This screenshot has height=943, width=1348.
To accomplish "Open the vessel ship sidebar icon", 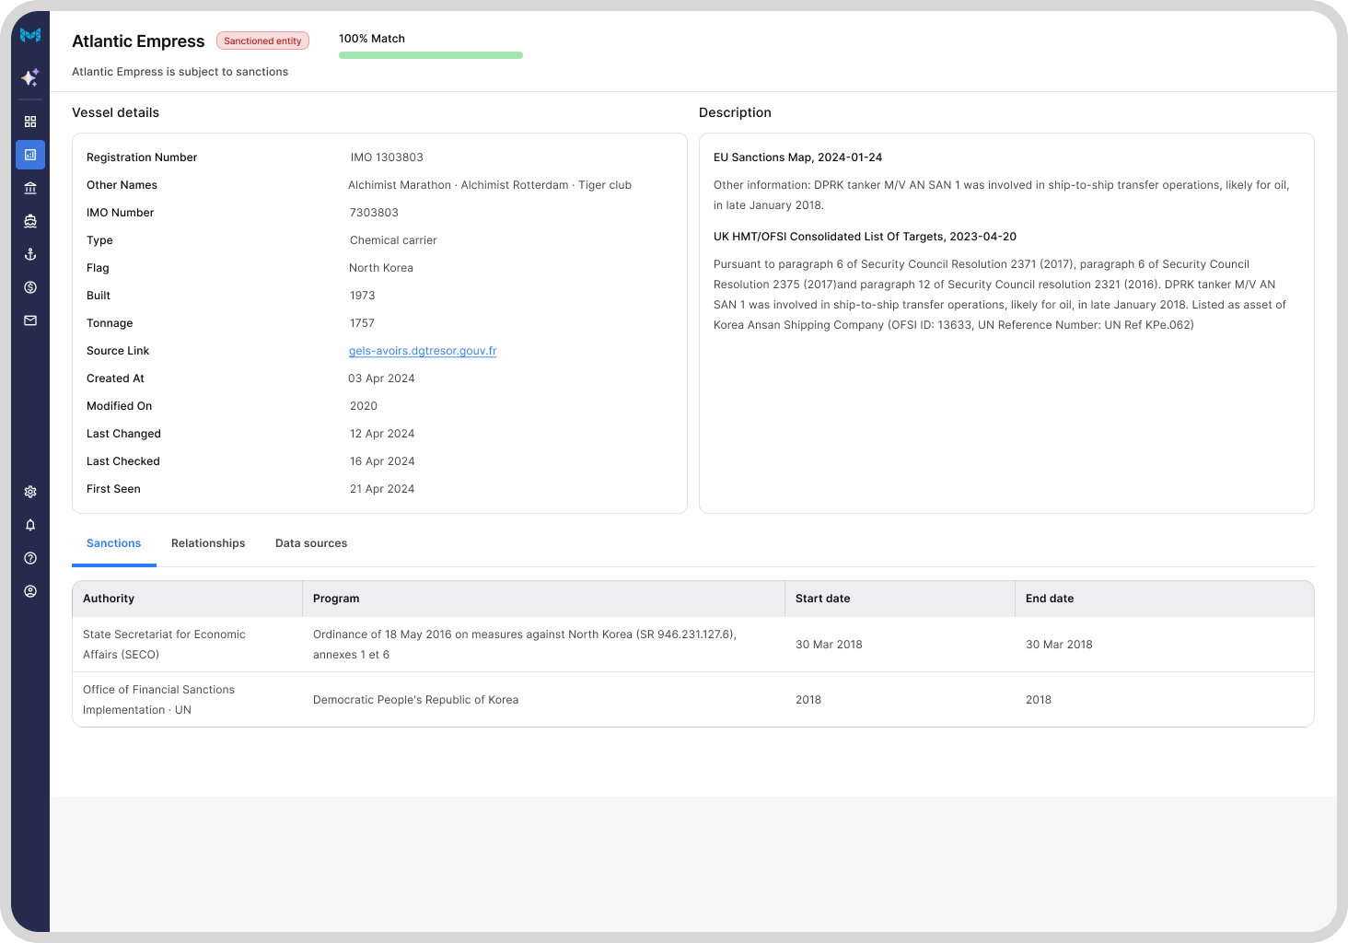I will coord(30,221).
